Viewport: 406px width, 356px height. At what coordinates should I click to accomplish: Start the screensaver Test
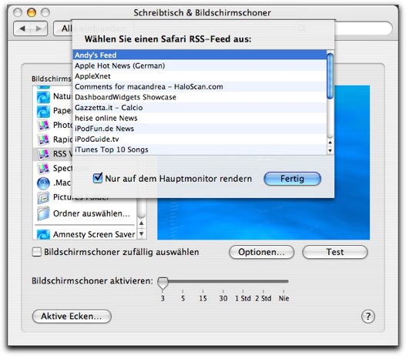[335, 252]
